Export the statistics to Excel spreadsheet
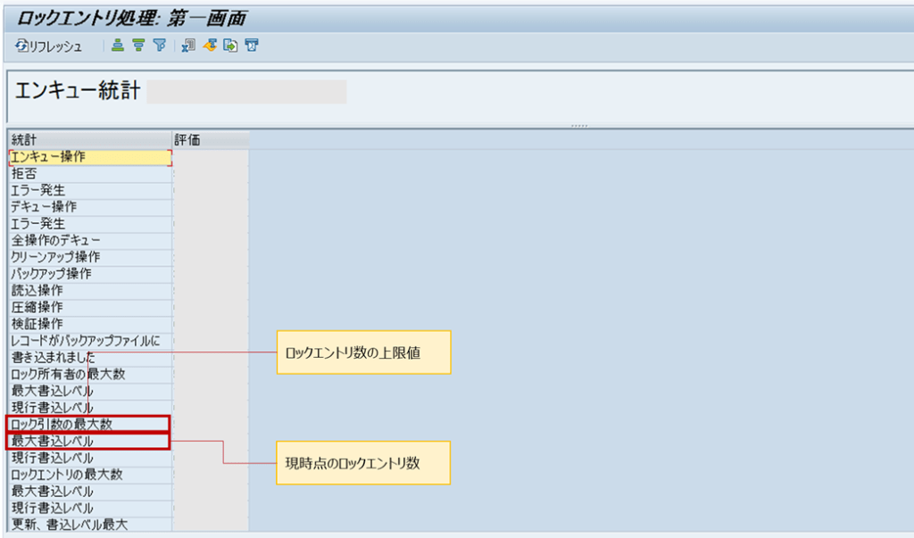The width and height of the screenshot is (914, 538). point(189,45)
